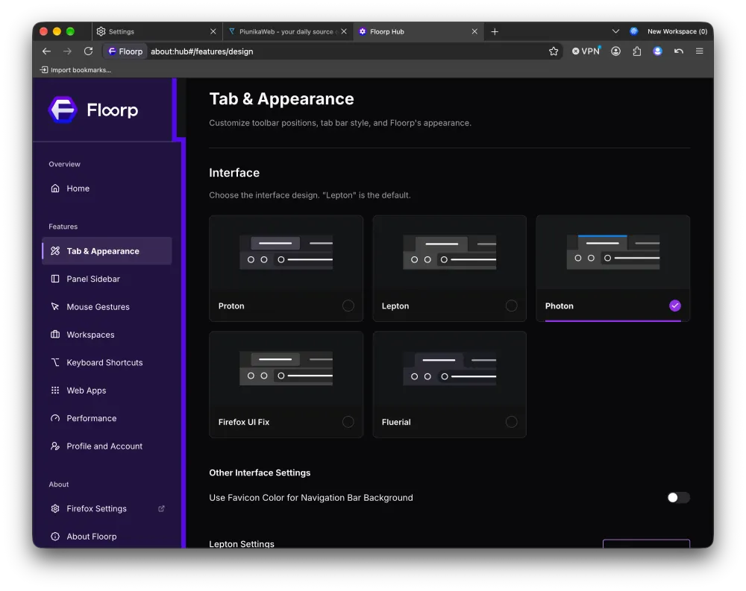Viewport: 746px width, 591px height.
Task: Open Home in the sidebar
Action: tap(107, 189)
